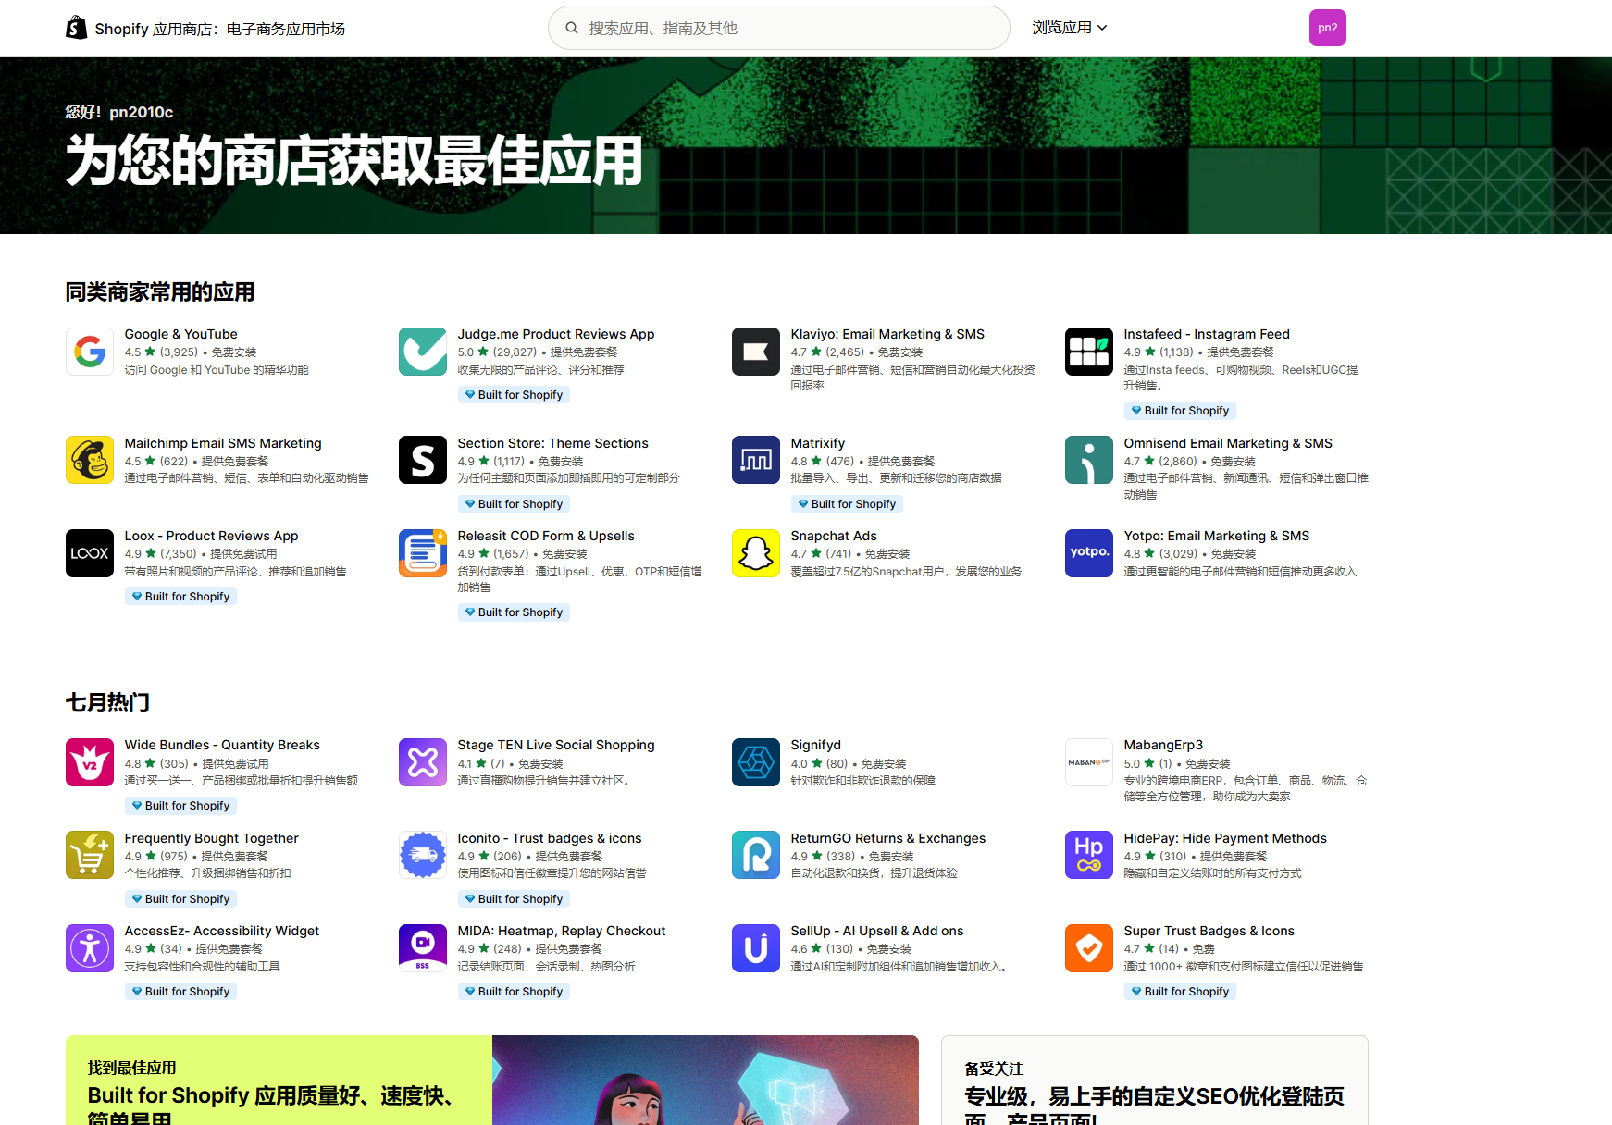This screenshot has width=1612, height=1125.
Task: Open Judge.me Product Reviews App link
Action: [556, 334]
